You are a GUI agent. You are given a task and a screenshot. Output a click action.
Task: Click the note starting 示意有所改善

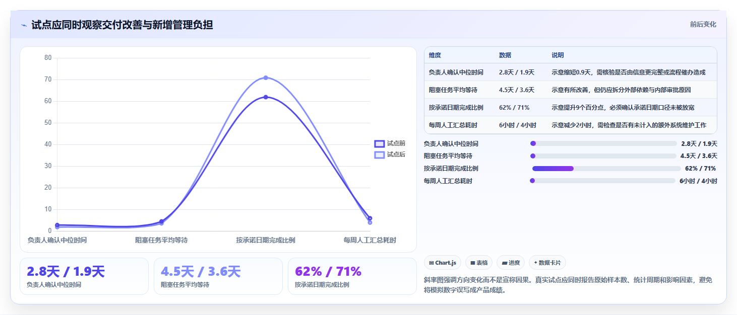tap(622, 90)
